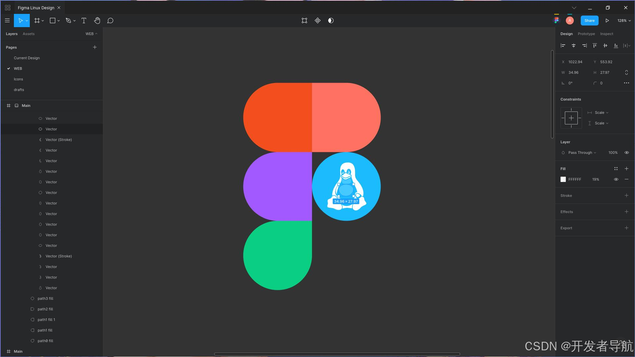Click the user avatar A

pyautogui.click(x=570, y=21)
